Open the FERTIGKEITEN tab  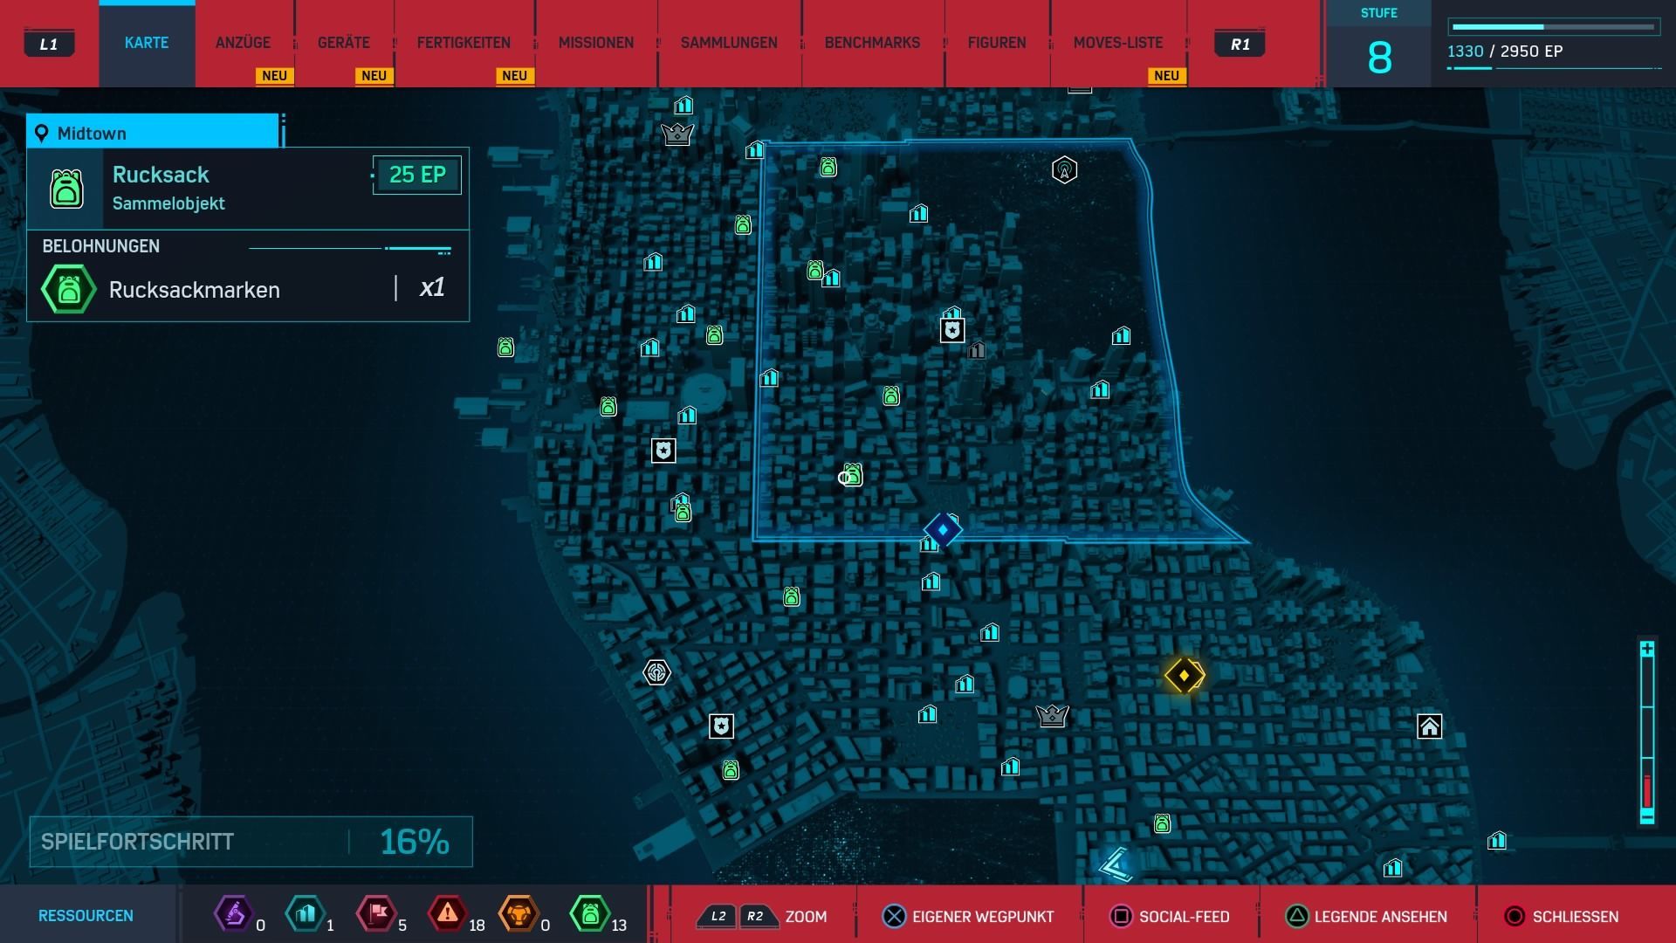(x=464, y=43)
